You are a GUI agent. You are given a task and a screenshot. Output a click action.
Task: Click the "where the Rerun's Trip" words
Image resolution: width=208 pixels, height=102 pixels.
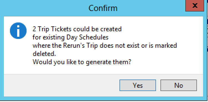coord(65,46)
